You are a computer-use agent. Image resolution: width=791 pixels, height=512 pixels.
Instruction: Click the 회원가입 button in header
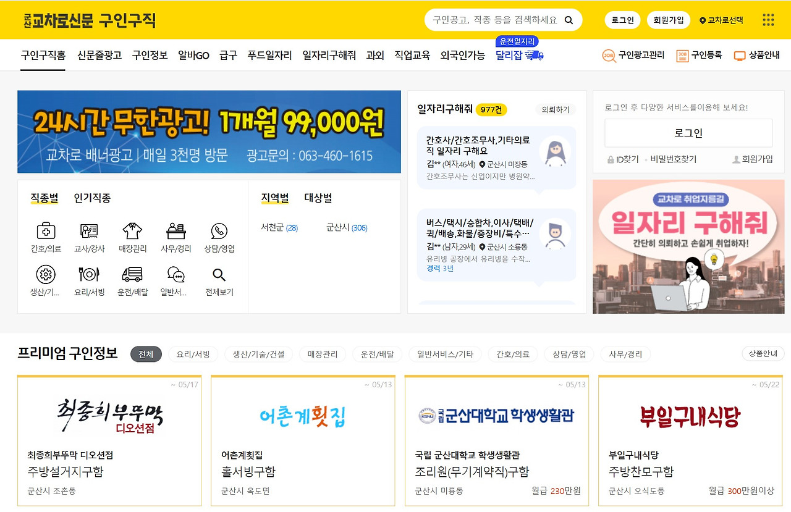669,20
